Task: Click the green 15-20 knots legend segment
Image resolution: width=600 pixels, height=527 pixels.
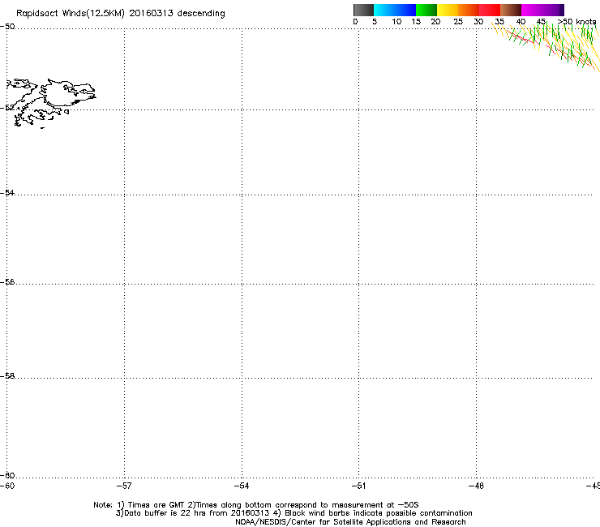Action: pyautogui.click(x=426, y=10)
